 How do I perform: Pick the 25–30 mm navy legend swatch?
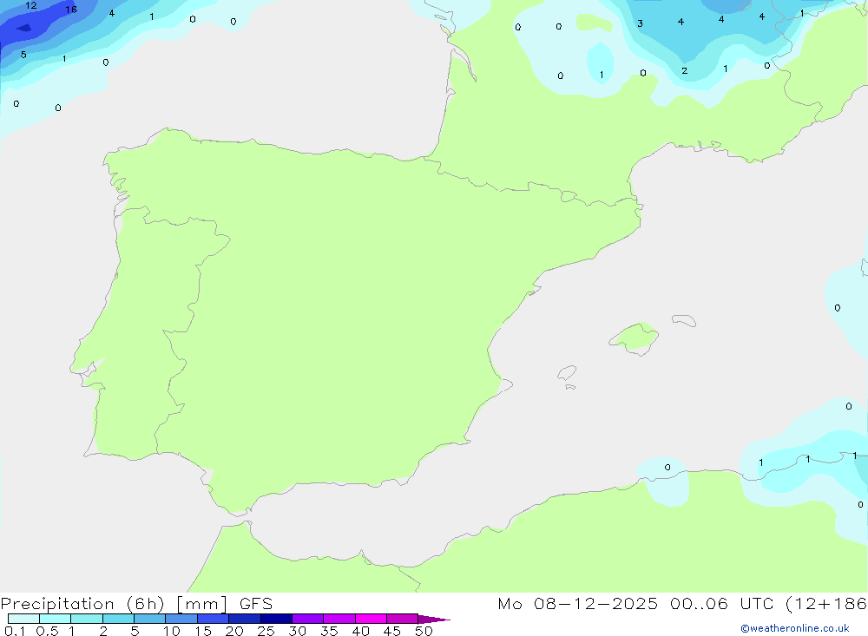[276, 619]
